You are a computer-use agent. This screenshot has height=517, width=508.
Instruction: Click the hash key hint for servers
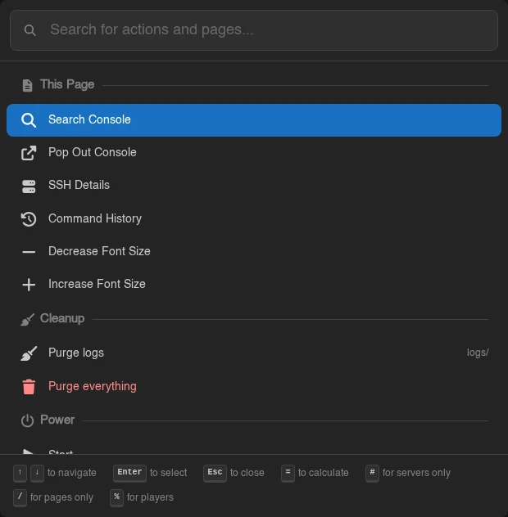372,473
